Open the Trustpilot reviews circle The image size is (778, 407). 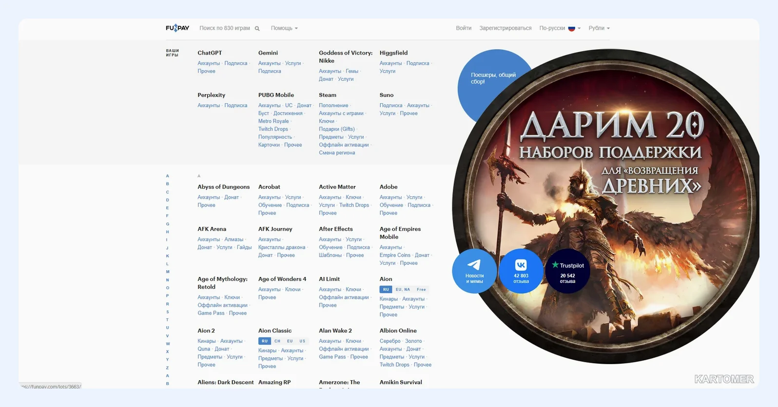(x=567, y=271)
